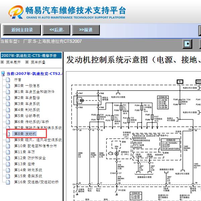Open 第5章 诊断导航
This screenshot has height=201, width=201.
click(x=27, y=116)
